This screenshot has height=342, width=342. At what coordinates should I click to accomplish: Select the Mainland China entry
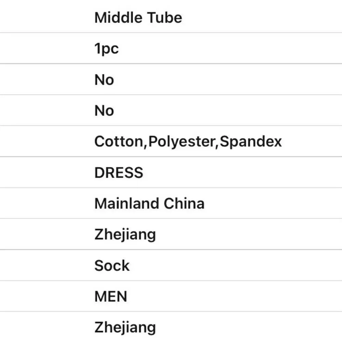149,203
